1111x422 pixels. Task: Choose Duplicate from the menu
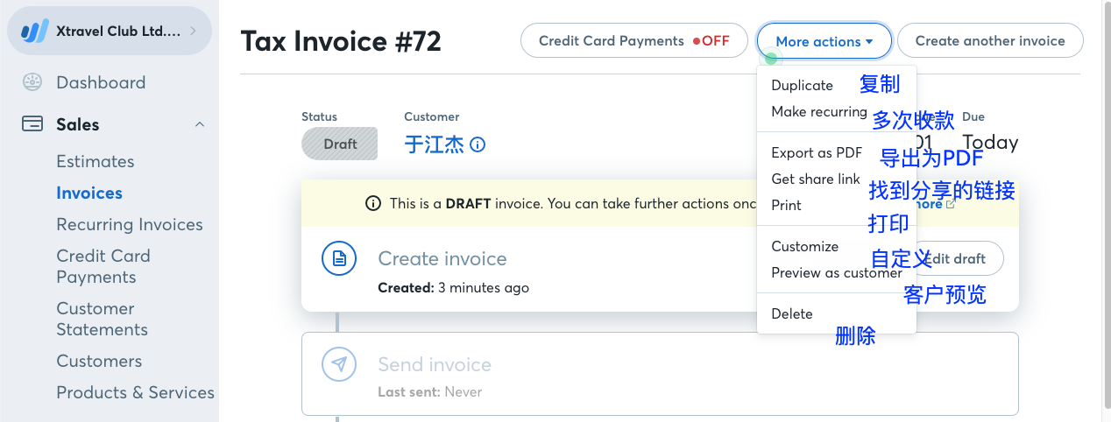pos(802,85)
